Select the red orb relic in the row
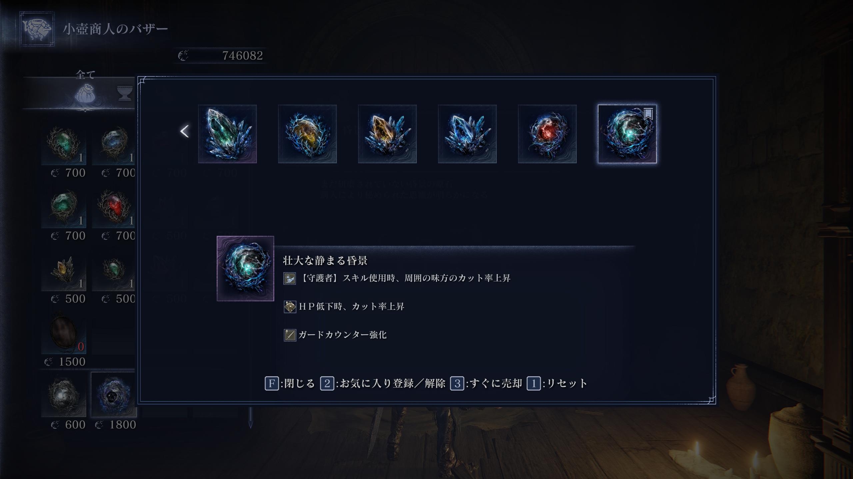853x479 pixels. tap(547, 134)
